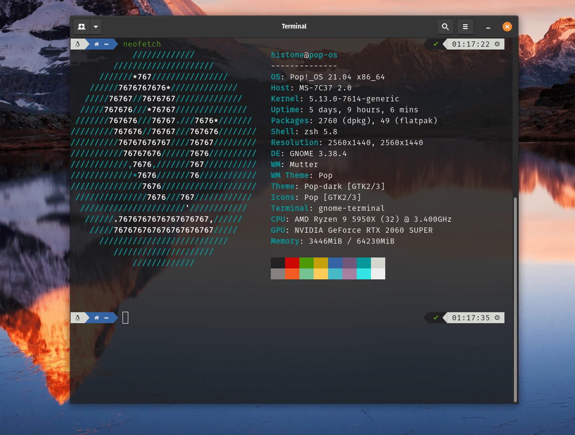Open a new terminal tab
575x435 pixels.
[x=82, y=27]
